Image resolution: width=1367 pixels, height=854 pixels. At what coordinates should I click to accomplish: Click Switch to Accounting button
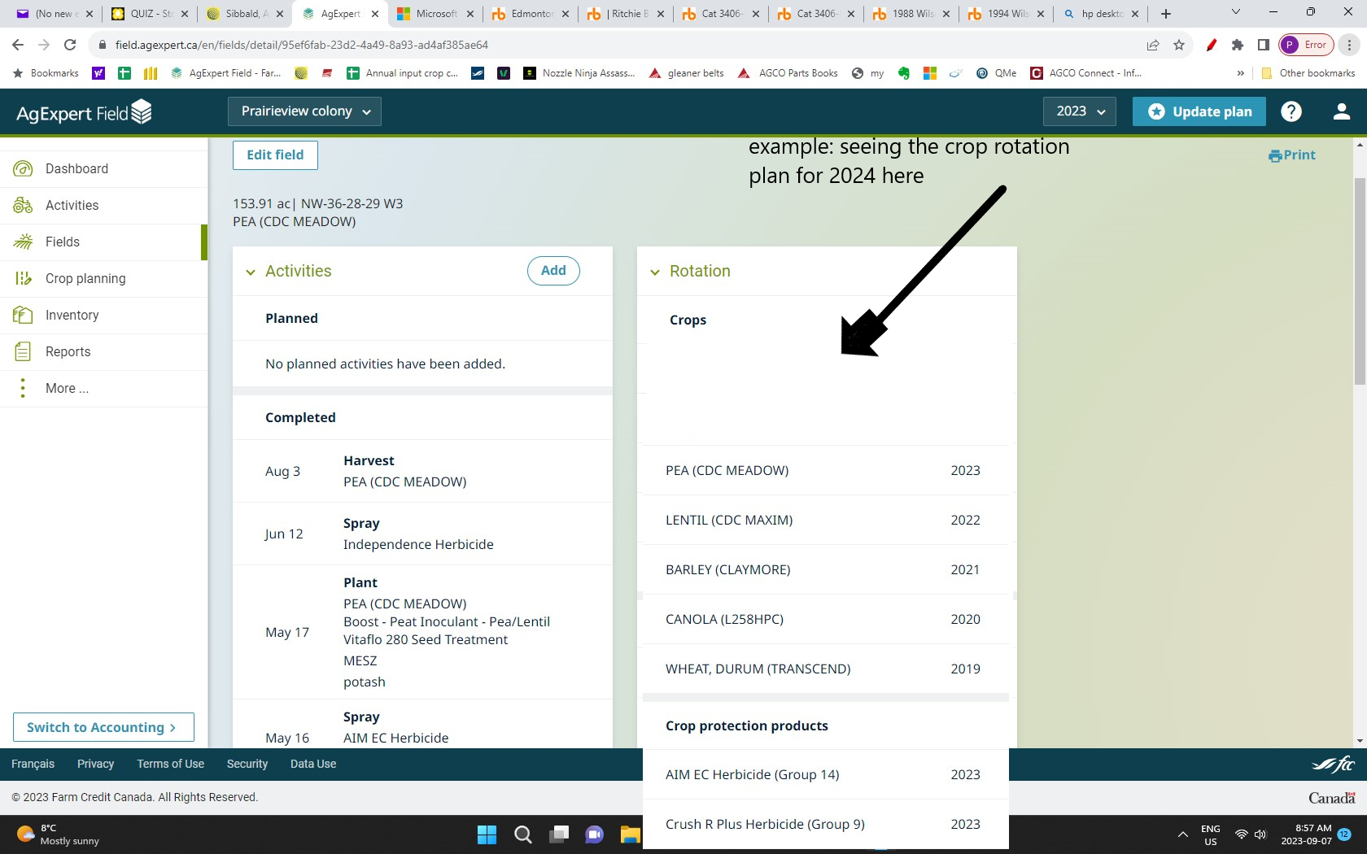pyautogui.click(x=103, y=727)
